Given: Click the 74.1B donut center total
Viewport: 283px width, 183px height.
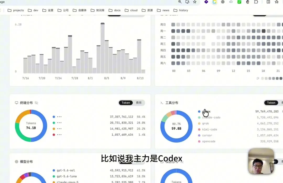Looking at the screenshot, I should point(31,128).
